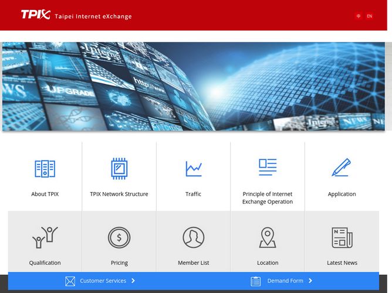Open the Qualification people icon
The image size is (392, 293).
pyautogui.click(x=45, y=237)
